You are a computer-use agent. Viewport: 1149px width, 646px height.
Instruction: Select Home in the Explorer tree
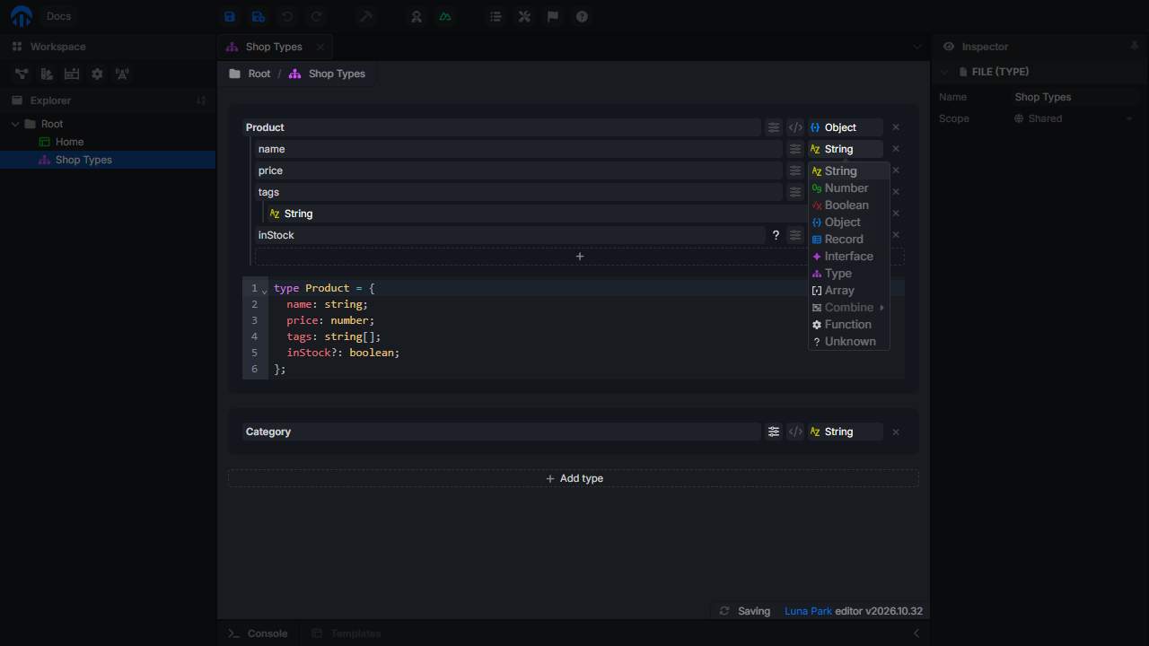pyautogui.click(x=69, y=142)
